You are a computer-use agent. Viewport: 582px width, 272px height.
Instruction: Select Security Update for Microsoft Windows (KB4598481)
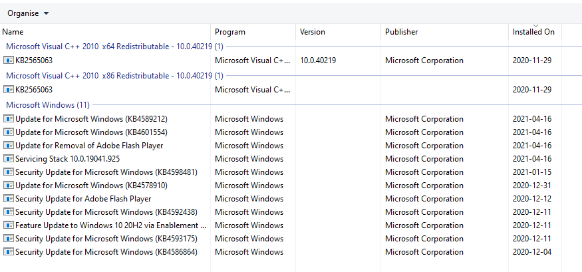coord(106,172)
